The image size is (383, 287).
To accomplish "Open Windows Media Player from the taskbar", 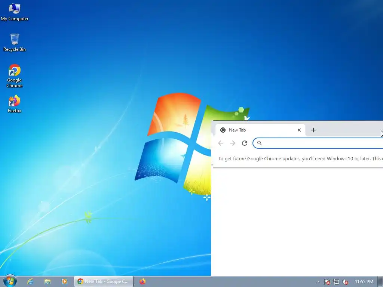I will coord(64,281).
